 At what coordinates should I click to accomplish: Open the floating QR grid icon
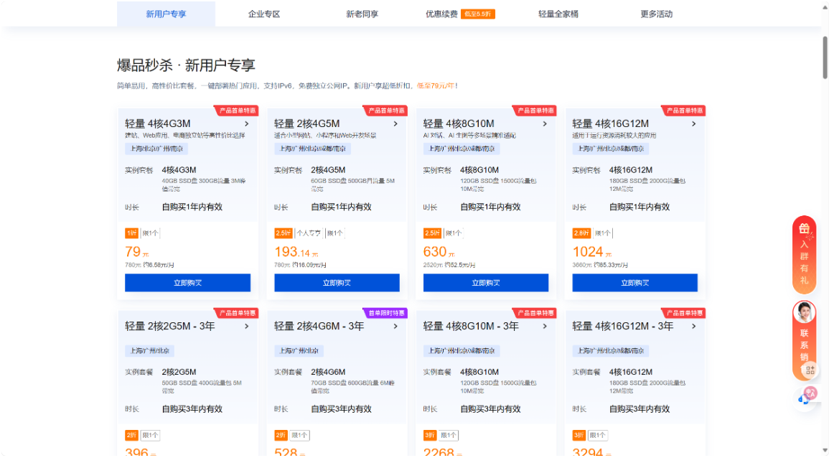[x=810, y=370]
